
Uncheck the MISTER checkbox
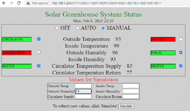[39, 66]
